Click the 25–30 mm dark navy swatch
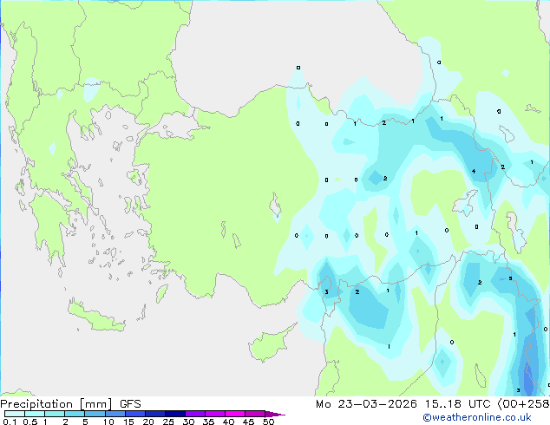550x425 pixels. point(174,414)
